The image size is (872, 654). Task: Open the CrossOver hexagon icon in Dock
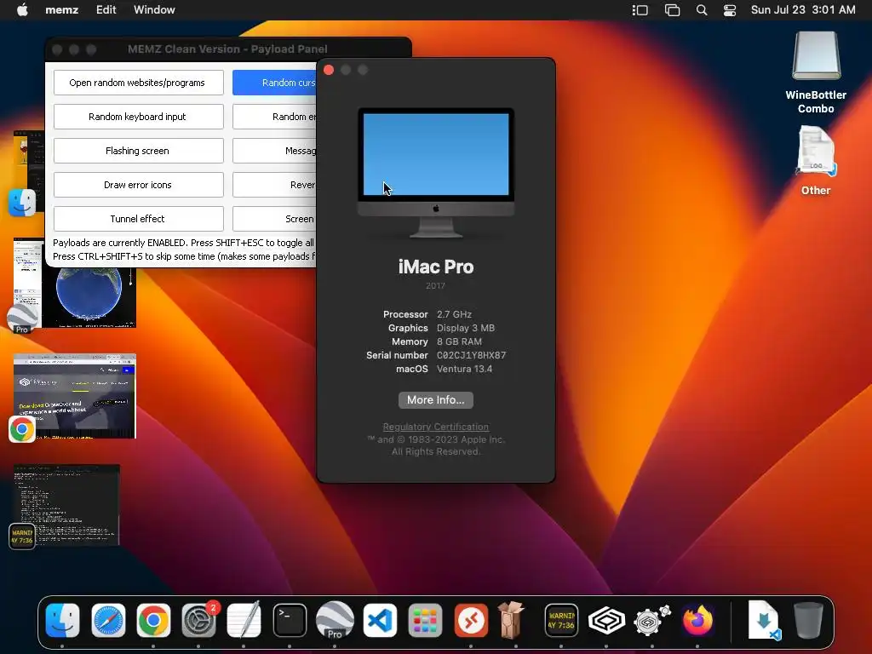click(606, 621)
